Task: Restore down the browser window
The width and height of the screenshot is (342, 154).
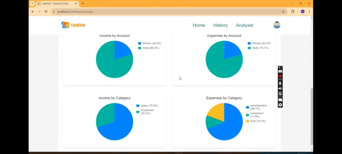Action: (x=301, y=3)
